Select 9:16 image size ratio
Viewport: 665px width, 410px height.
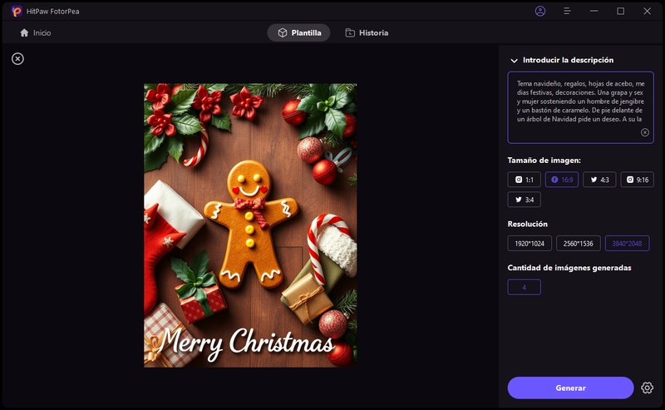pos(637,180)
